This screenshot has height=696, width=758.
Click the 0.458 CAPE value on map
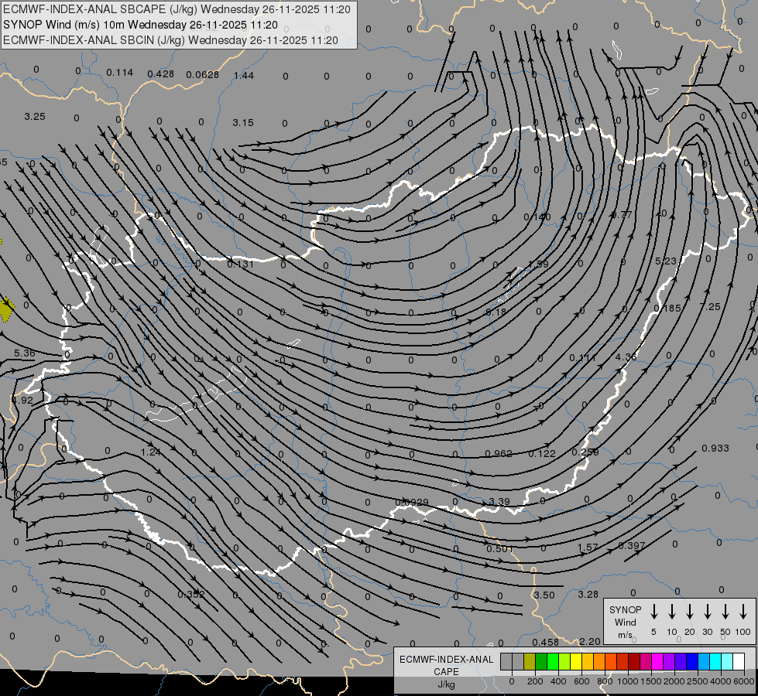(x=545, y=643)
